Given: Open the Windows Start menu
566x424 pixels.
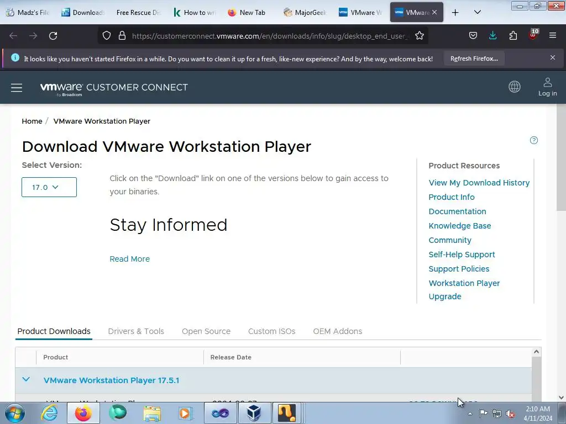Looking at the screenshot, I should [x=14, y=413].
